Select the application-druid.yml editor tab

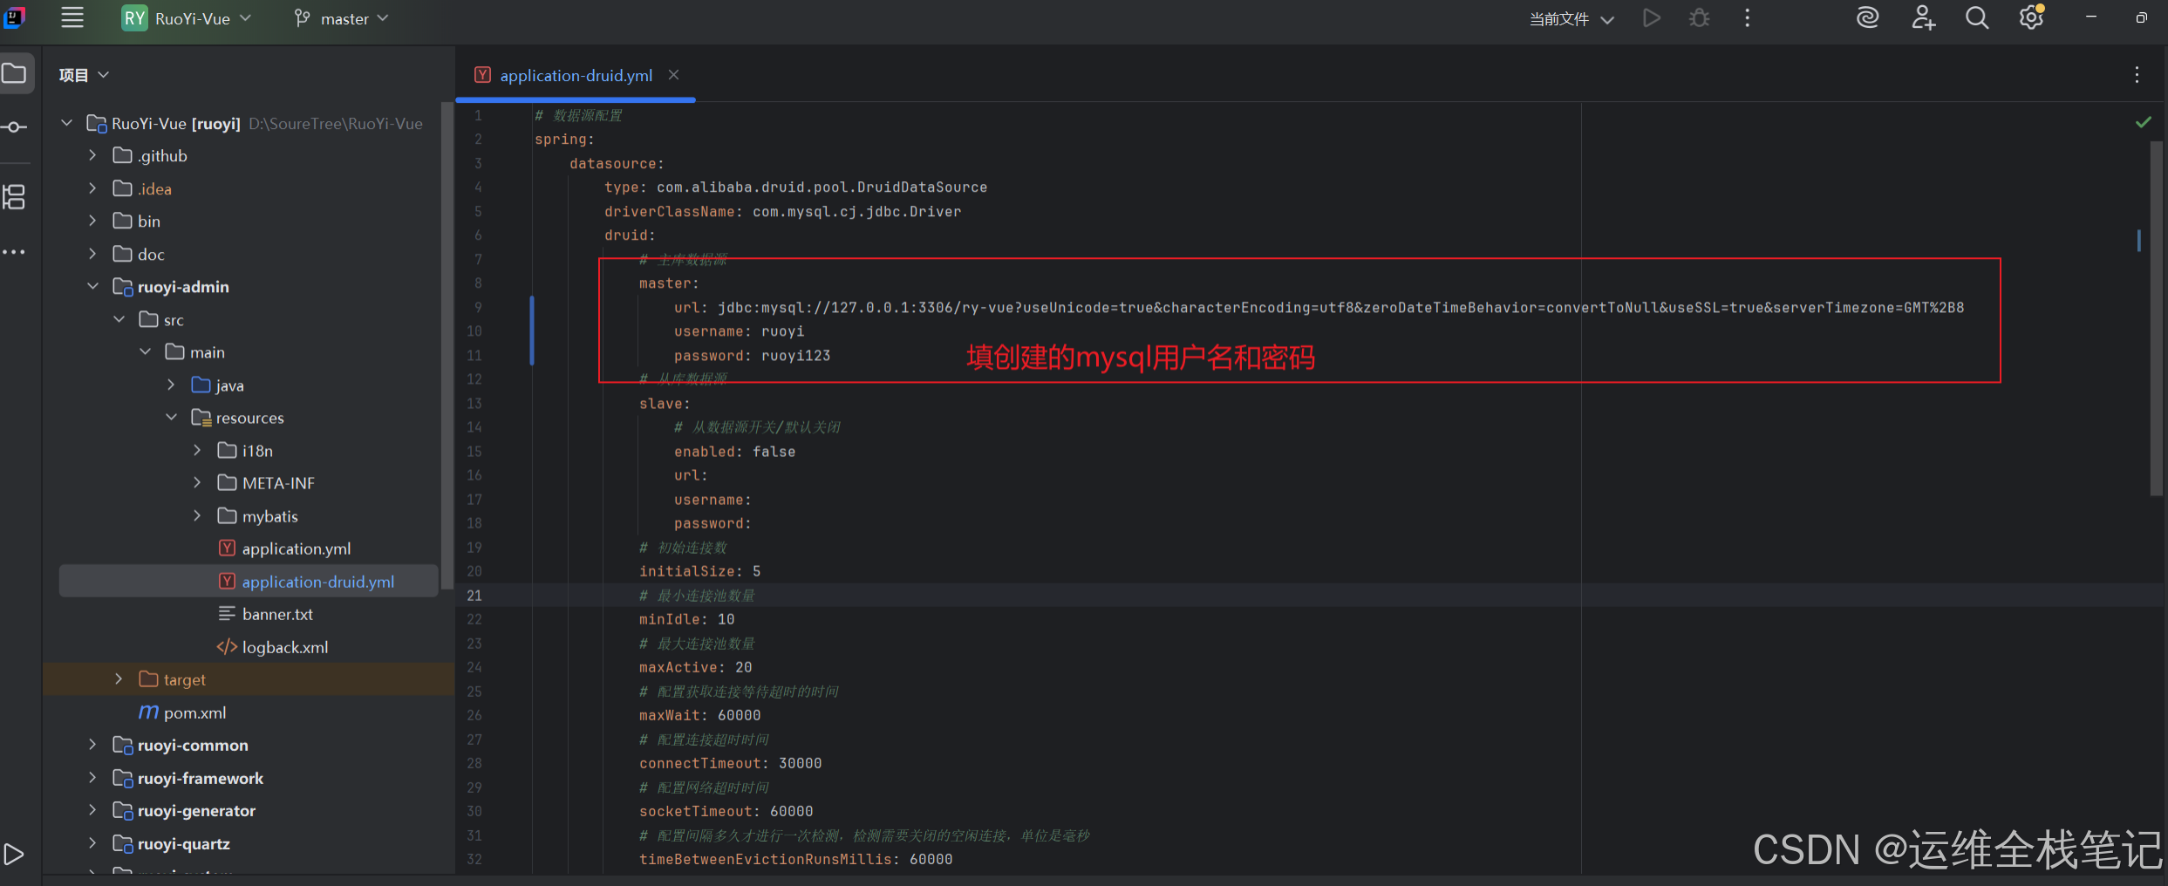576,75
